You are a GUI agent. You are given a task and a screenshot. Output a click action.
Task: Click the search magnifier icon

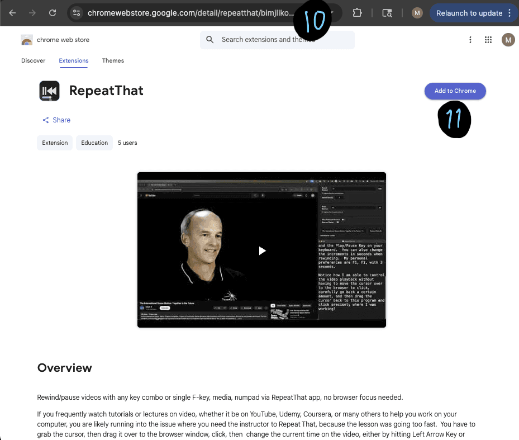(210, 40)
